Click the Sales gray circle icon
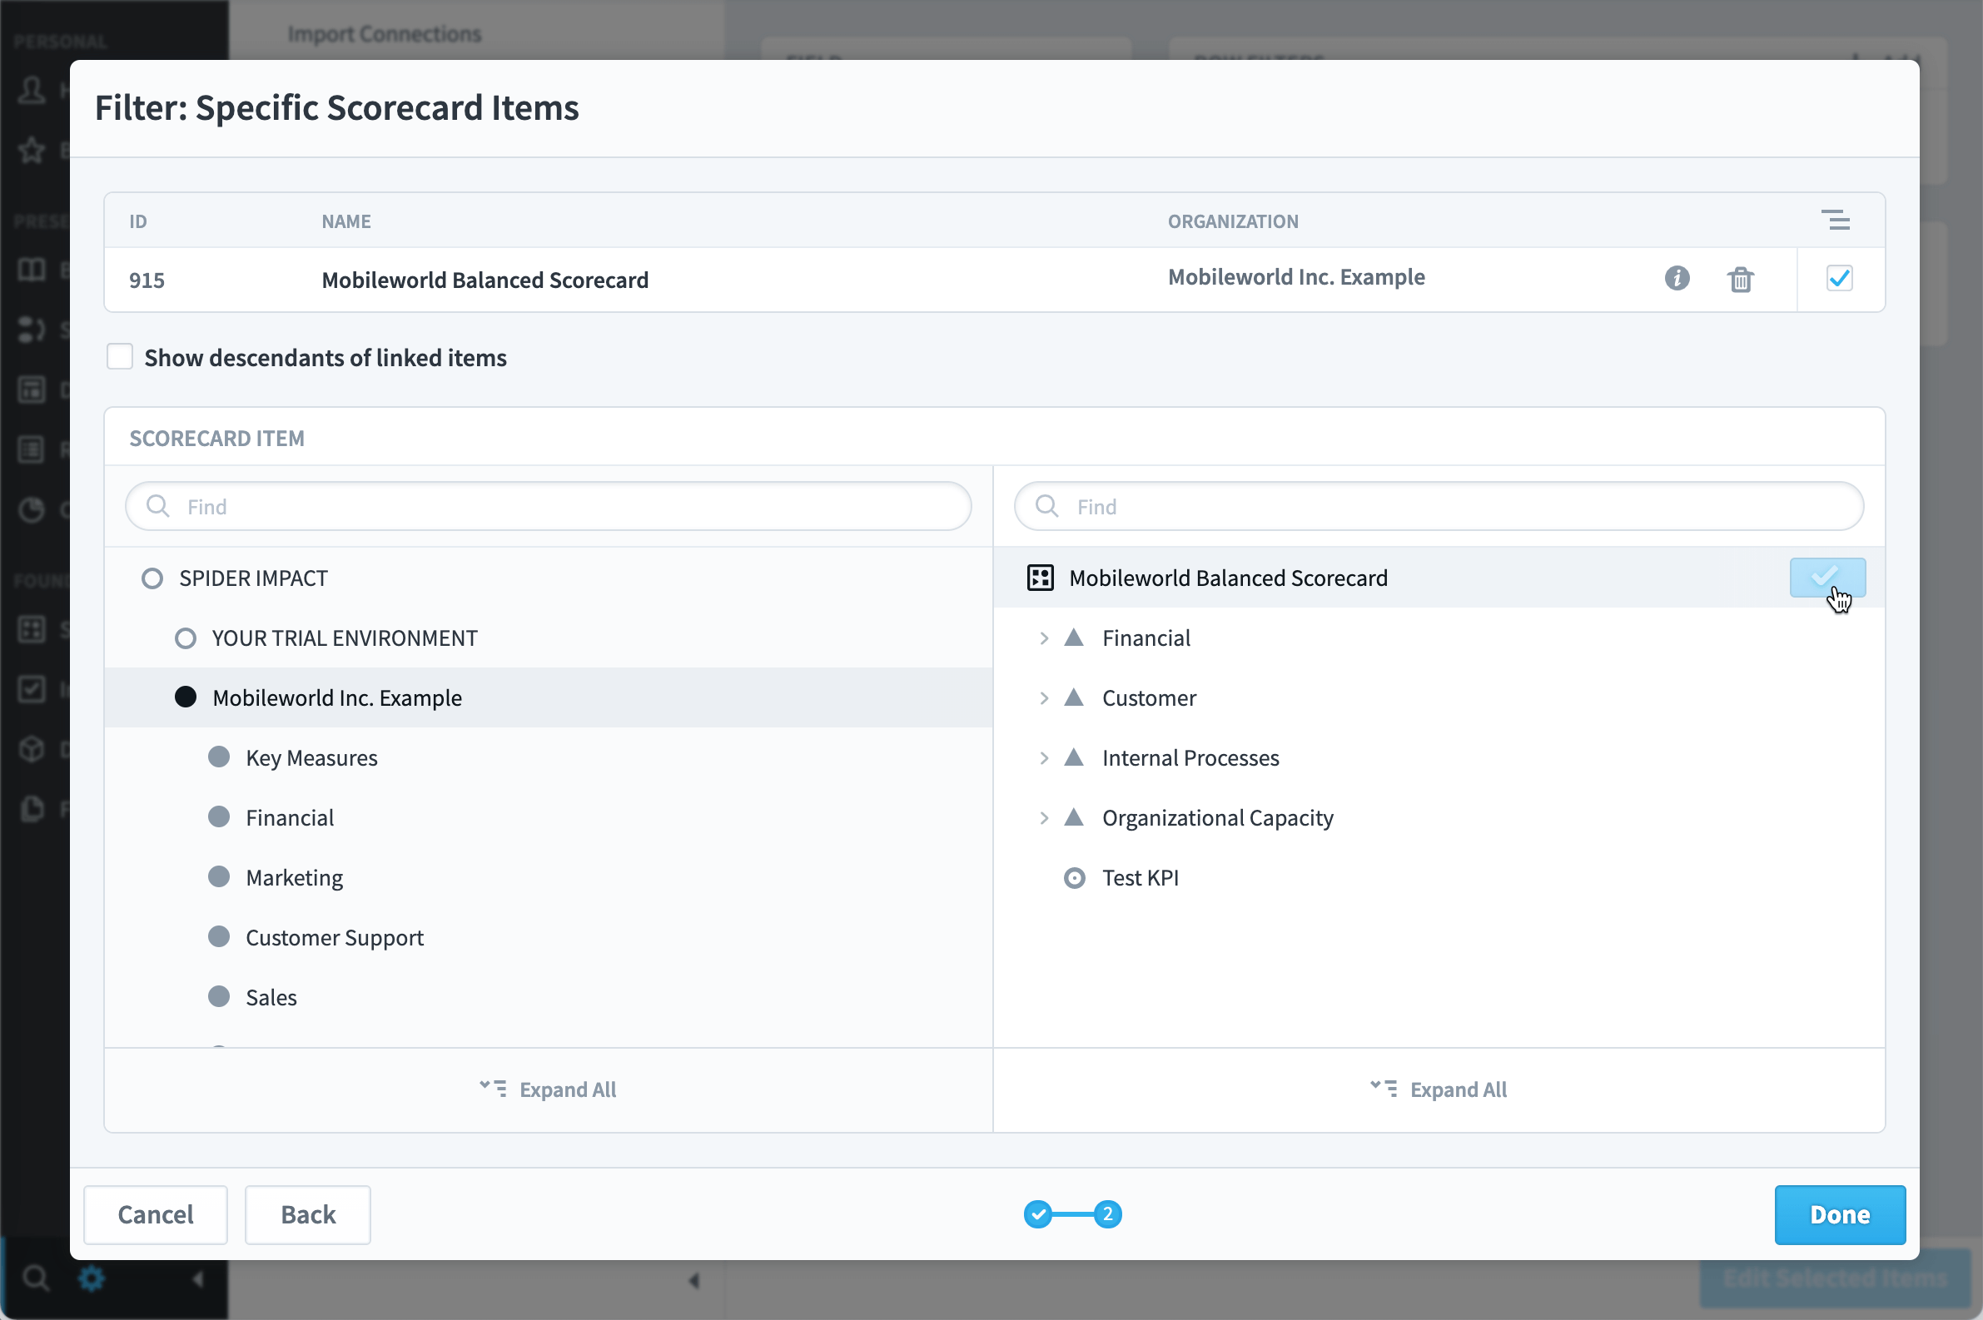The image size is (1983, 1320). coord(219,996)
